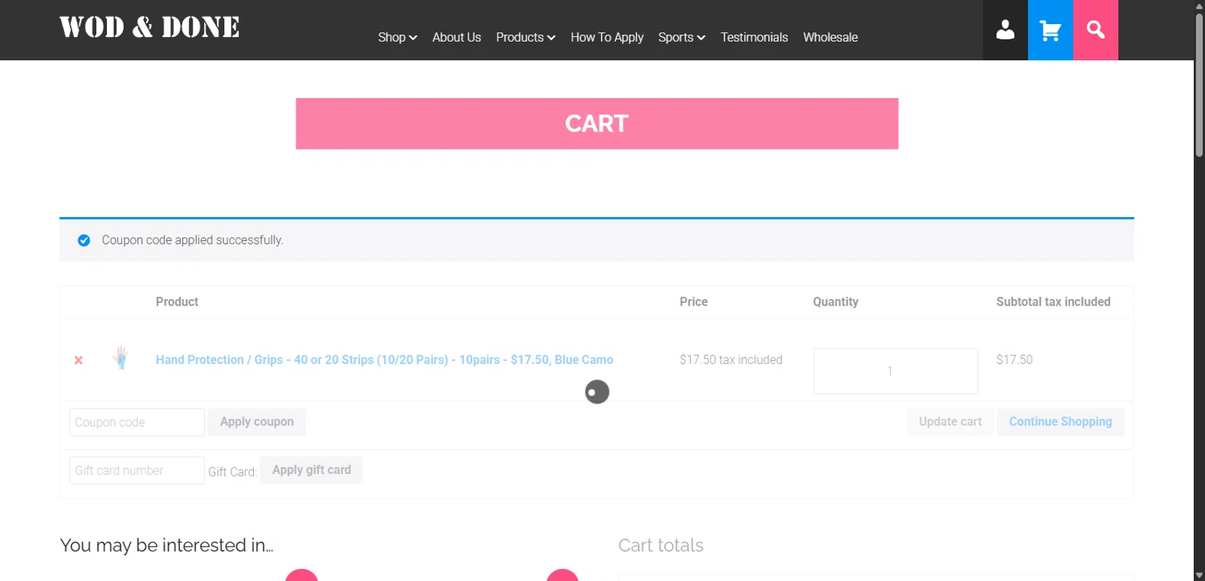The height and width of the screenshot is (581, 1205).
Task: Expand the Shop dropdown menu
Action: (x=398, y=37)
